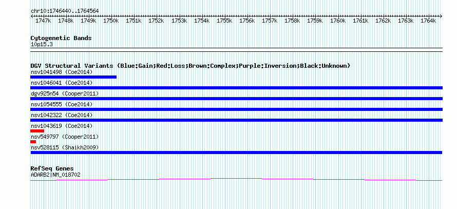
Task: Click the 1764k ruler tick label
Action: point(428,21)
